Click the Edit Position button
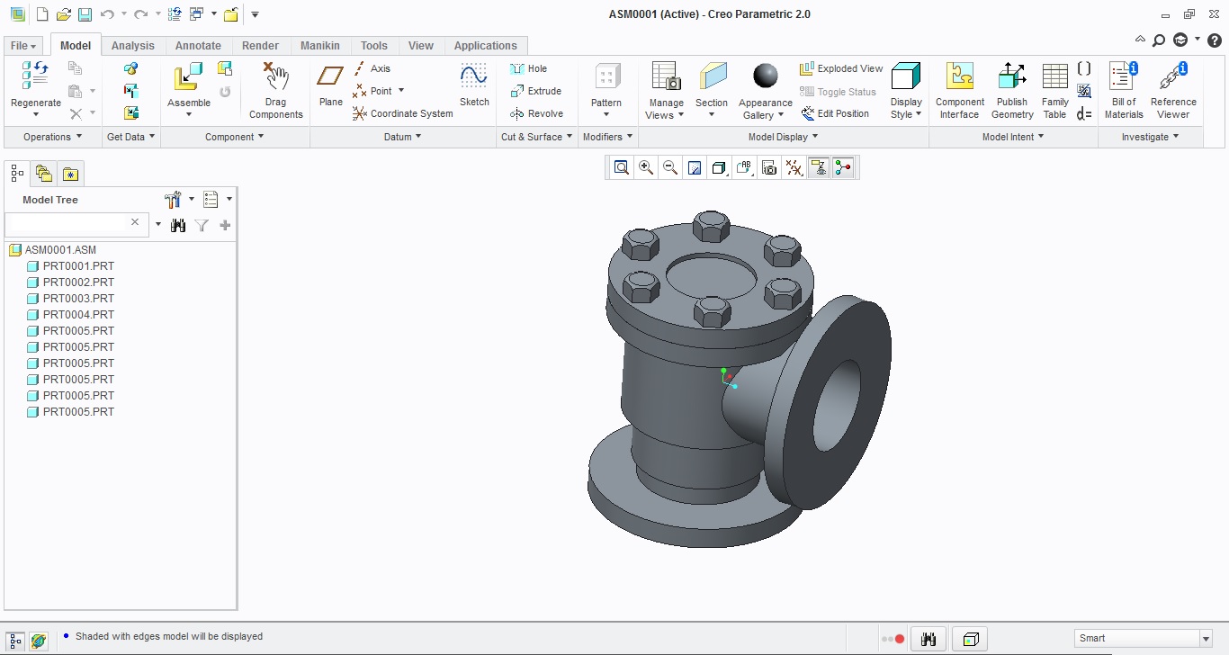 coord(835,113)
